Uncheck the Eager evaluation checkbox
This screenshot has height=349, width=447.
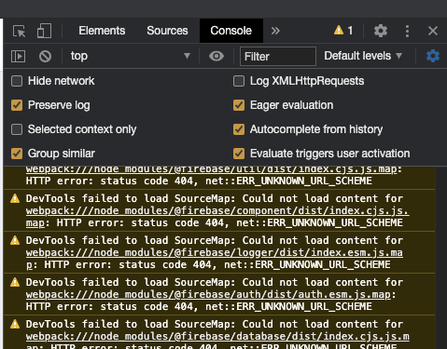[x=239, y=105]
